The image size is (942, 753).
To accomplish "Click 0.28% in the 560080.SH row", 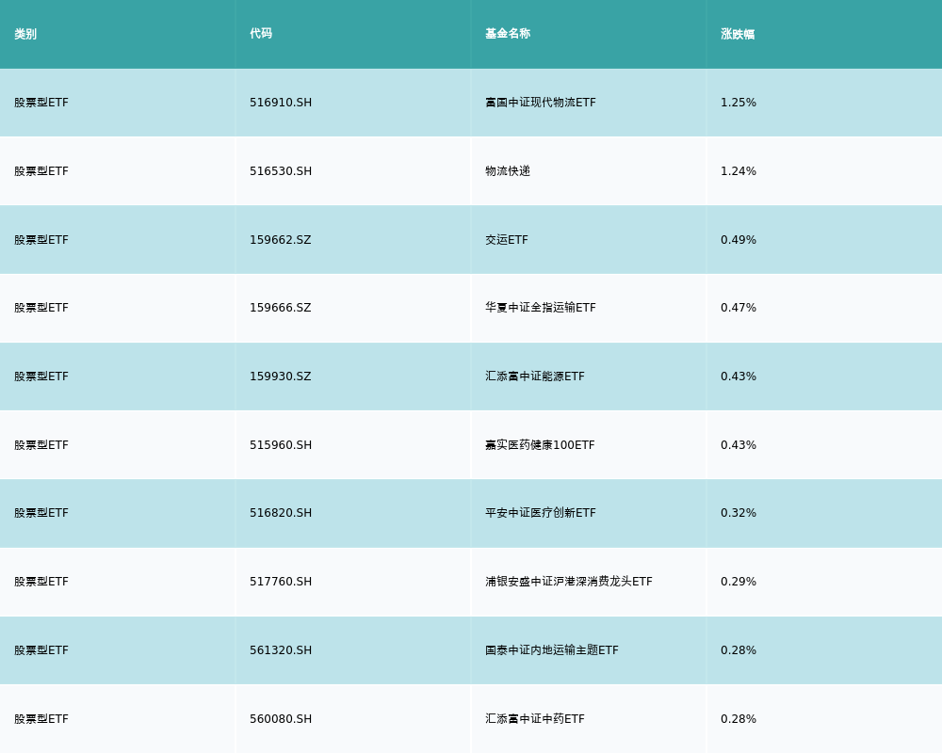I will click(x=739, y=719).
